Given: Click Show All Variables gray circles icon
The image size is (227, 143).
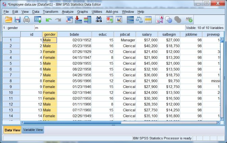Looking at the screenshot, I should point(178,20).
